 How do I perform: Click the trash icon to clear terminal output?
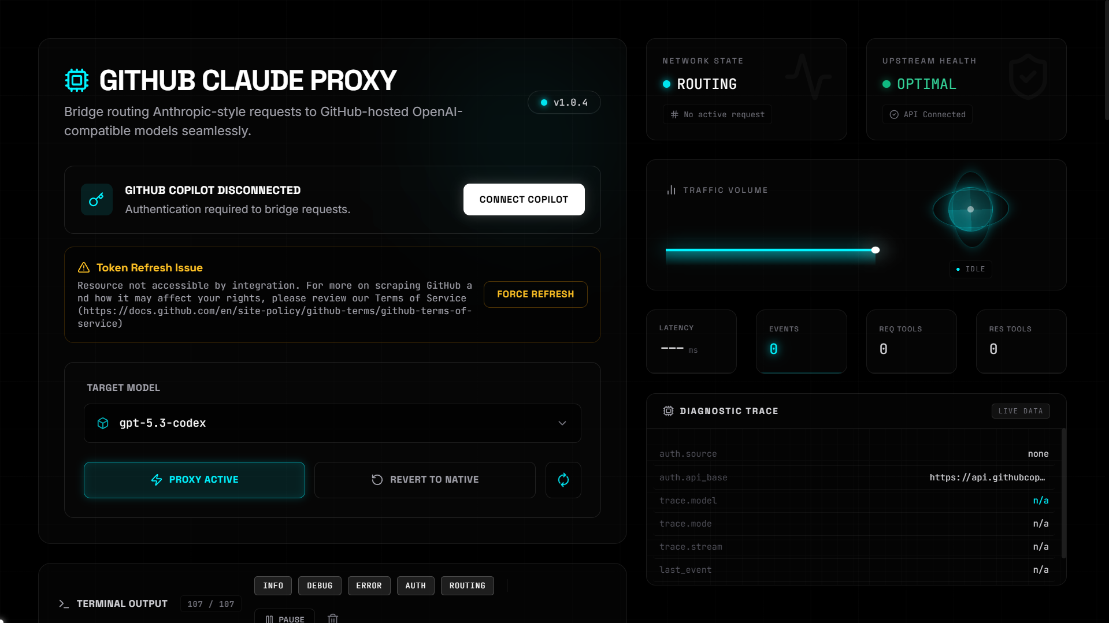333,618
